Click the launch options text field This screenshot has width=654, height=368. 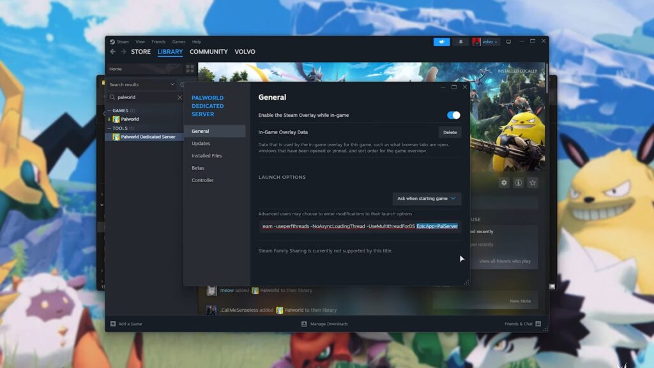pos(360,226)
